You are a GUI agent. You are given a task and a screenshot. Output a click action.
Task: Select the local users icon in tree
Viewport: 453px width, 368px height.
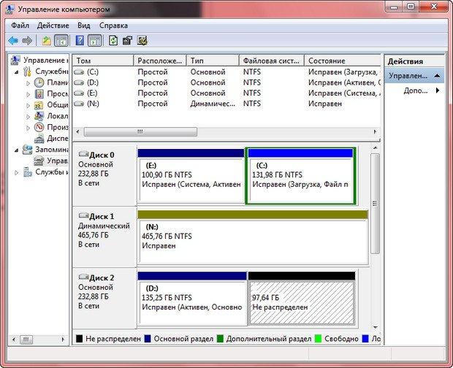(39, 116)
